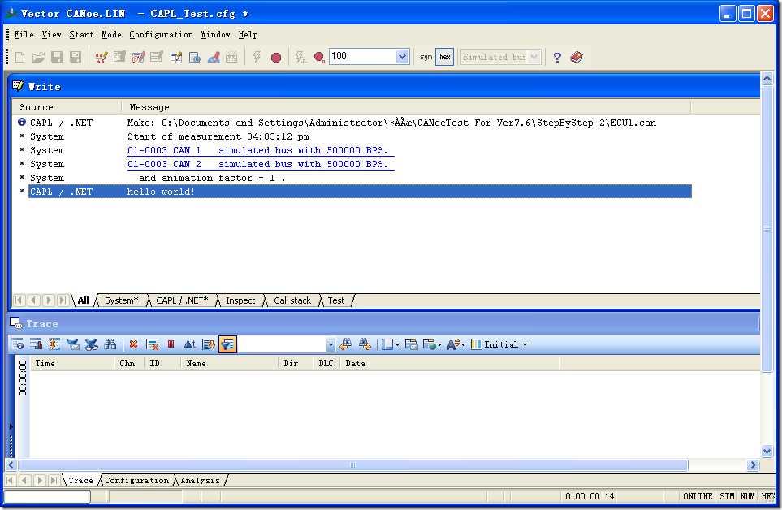Click the red Pause icon in Trace toolbar
782x510 pixels.
pyautogui.click(x=171, y=344)
